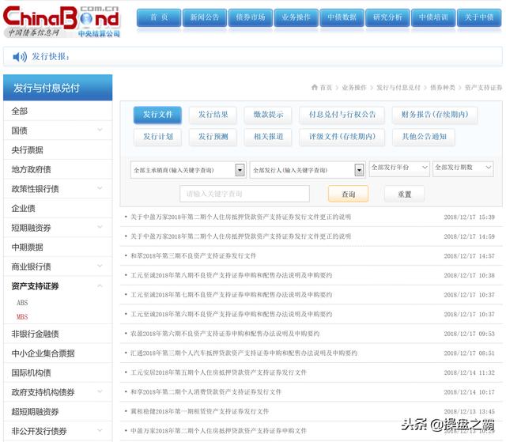Open the 全部发行年份 dropdown
Viewport: 506px width, 442px height.
pyautogui.click(x=399, y=168)
